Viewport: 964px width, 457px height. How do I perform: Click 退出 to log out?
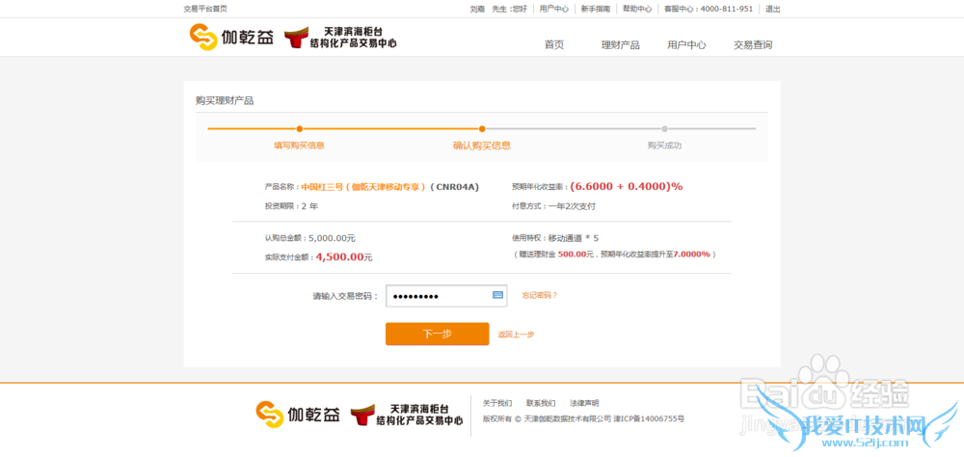(x=773, y=9)
